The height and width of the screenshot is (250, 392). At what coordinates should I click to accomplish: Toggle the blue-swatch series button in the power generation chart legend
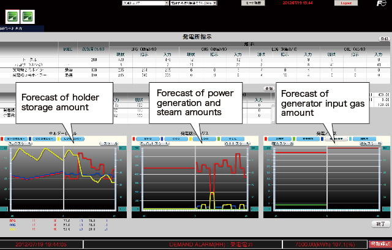[x=176, y=138]
